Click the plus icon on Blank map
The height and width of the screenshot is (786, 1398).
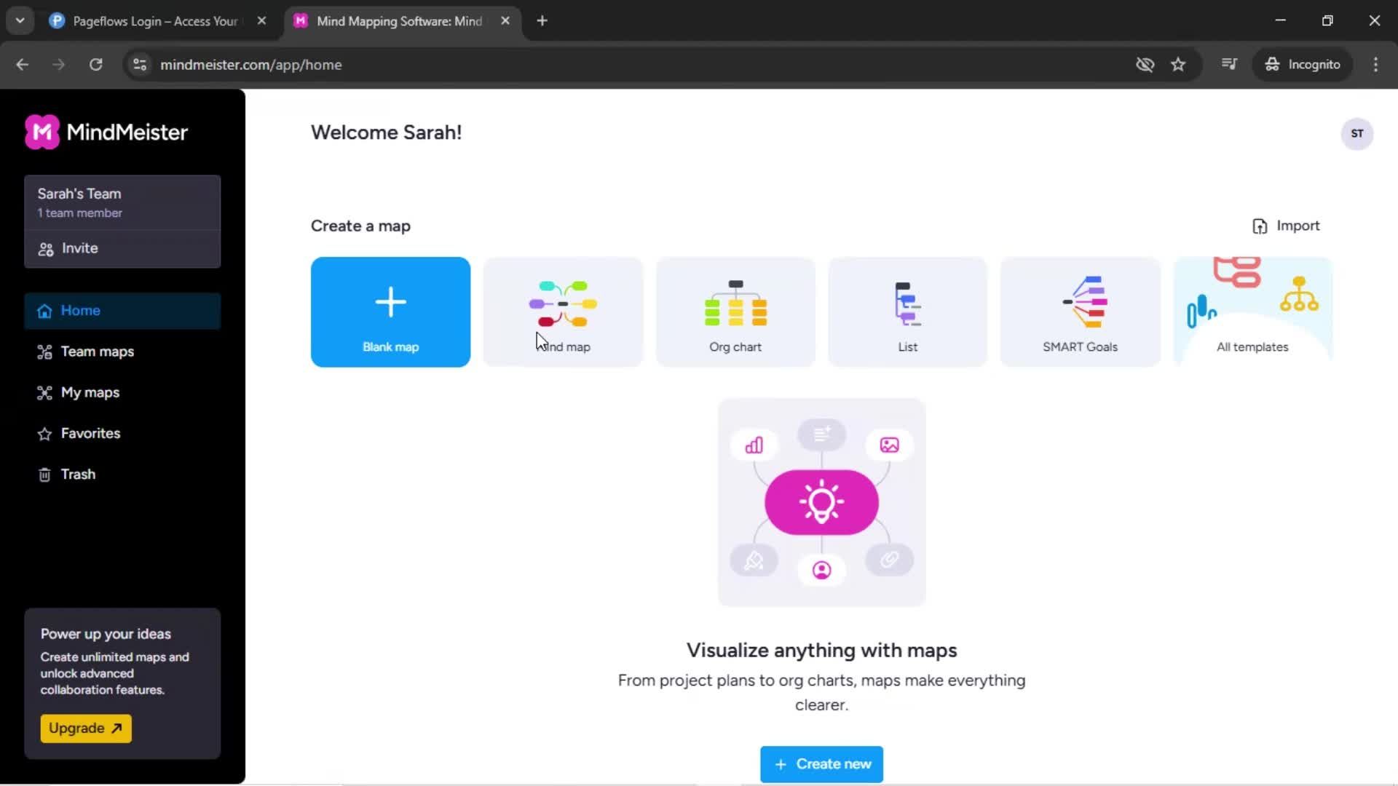pyautogui.click(x=390, y=302)
